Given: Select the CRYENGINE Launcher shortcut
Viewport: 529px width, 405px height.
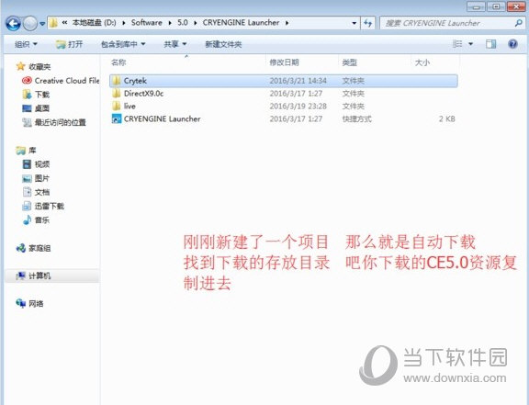Looking at the screenshot, I should [284, 118].
